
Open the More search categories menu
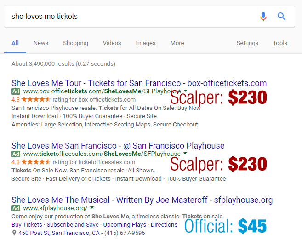click(177, 43)
